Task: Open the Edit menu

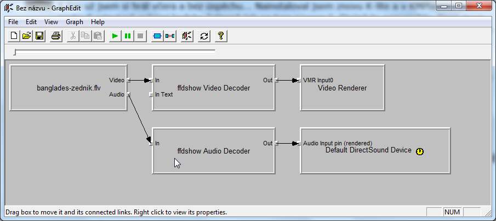Action: 31,22
